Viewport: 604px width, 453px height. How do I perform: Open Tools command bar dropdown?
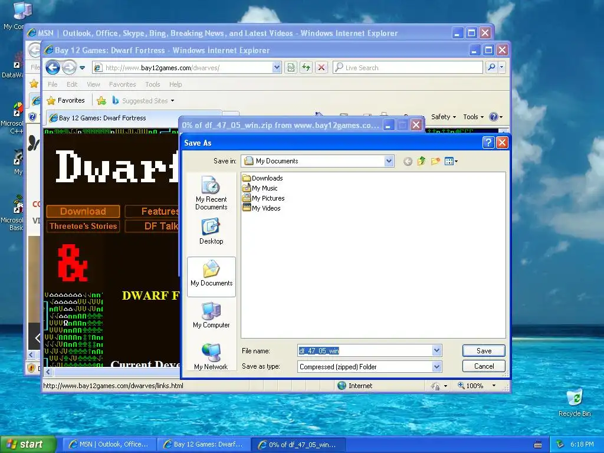pos(473,117)
